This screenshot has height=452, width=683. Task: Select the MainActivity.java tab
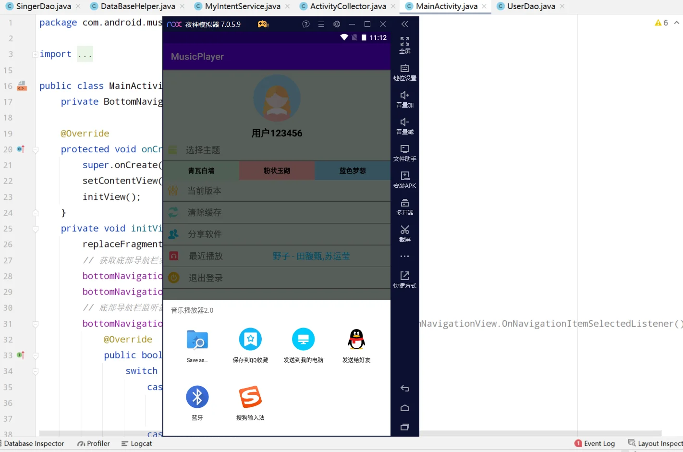446,6
